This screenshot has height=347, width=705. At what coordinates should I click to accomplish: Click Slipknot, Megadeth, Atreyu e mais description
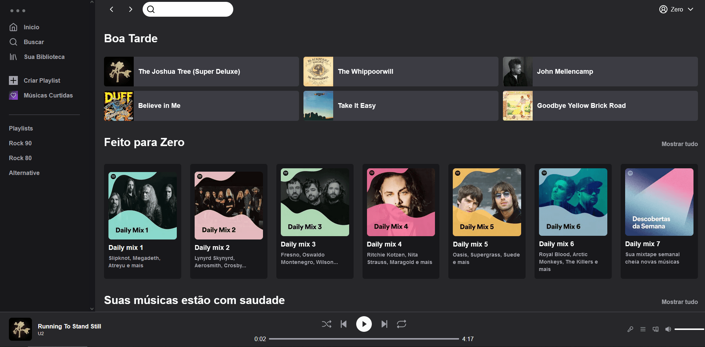[x=134, y=262]
